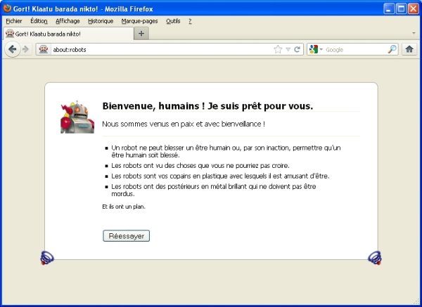
Task: Click the text 'Et ils ont un plan.'
Action: pyautogui.click(x=124, y=207)
